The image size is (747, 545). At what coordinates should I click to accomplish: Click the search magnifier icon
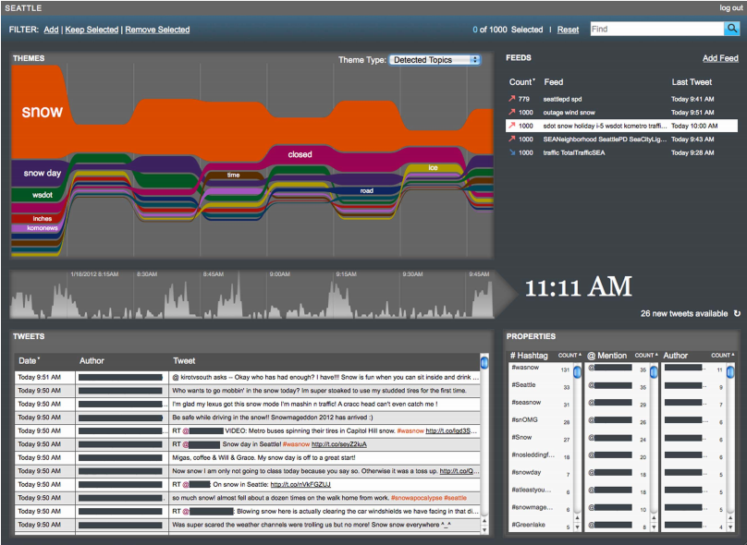point(731,30)
